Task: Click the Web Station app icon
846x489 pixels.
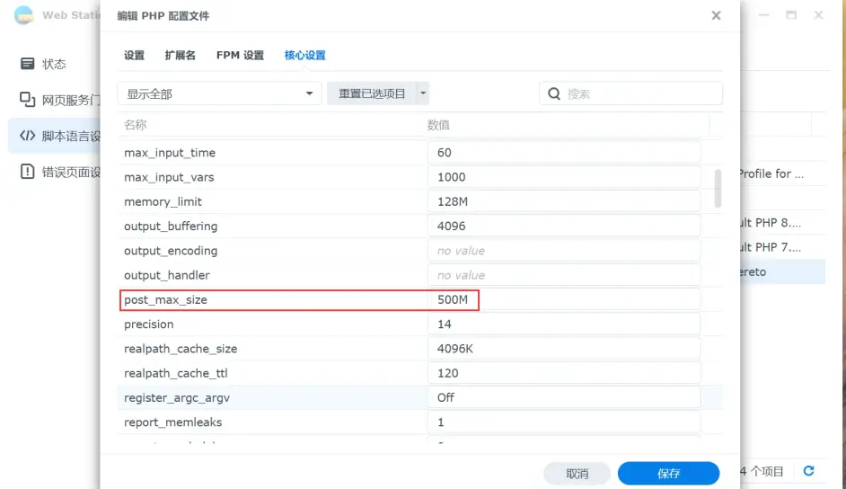Action: [x=23, y=15]
